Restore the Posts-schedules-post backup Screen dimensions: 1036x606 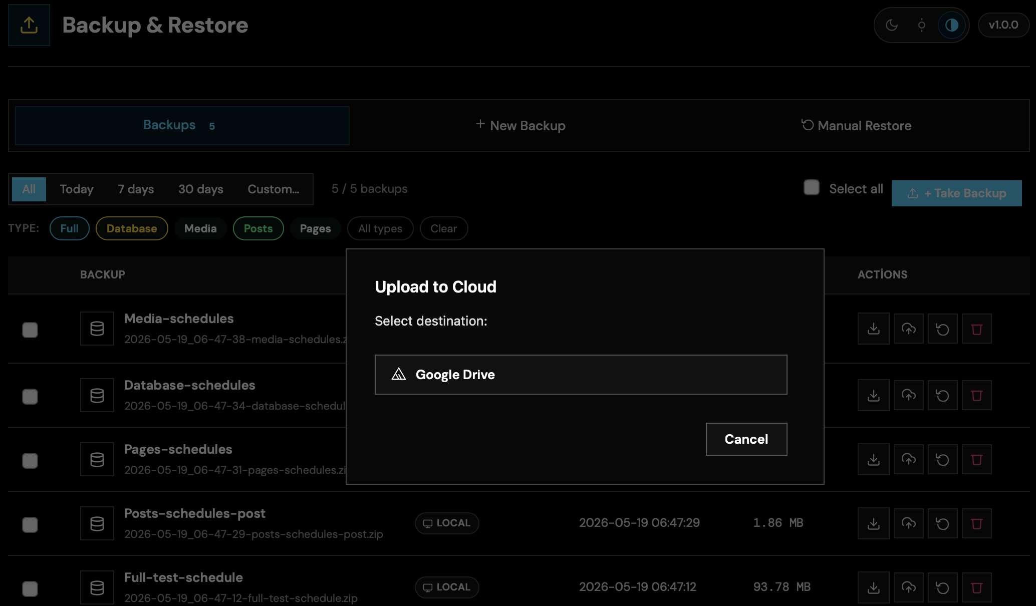[x=943, y=523]
